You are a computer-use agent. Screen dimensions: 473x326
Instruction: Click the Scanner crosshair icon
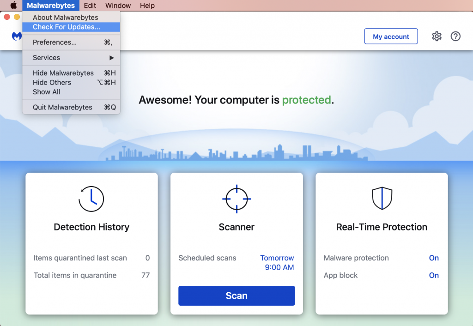(x=236, y=199)
